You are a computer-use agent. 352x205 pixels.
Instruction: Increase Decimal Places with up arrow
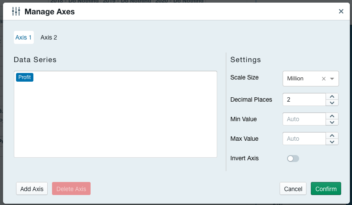coord(332,96)
